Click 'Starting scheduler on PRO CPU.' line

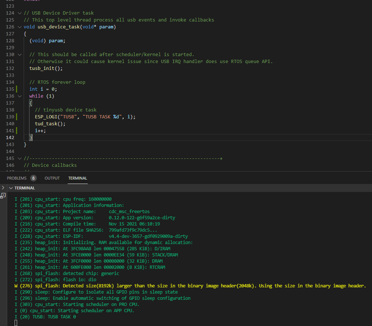point(77,305)
